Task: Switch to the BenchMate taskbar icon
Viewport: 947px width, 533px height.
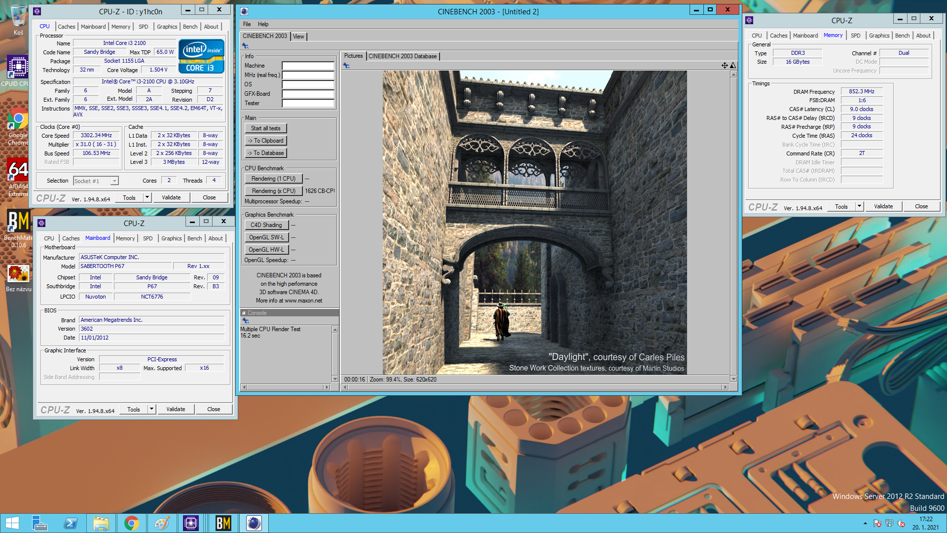Action: click(223, 523)
